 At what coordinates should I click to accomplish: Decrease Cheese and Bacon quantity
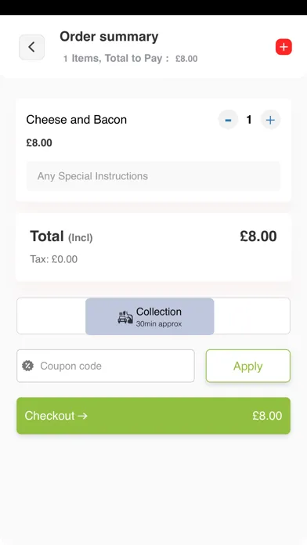coord(228,120)
